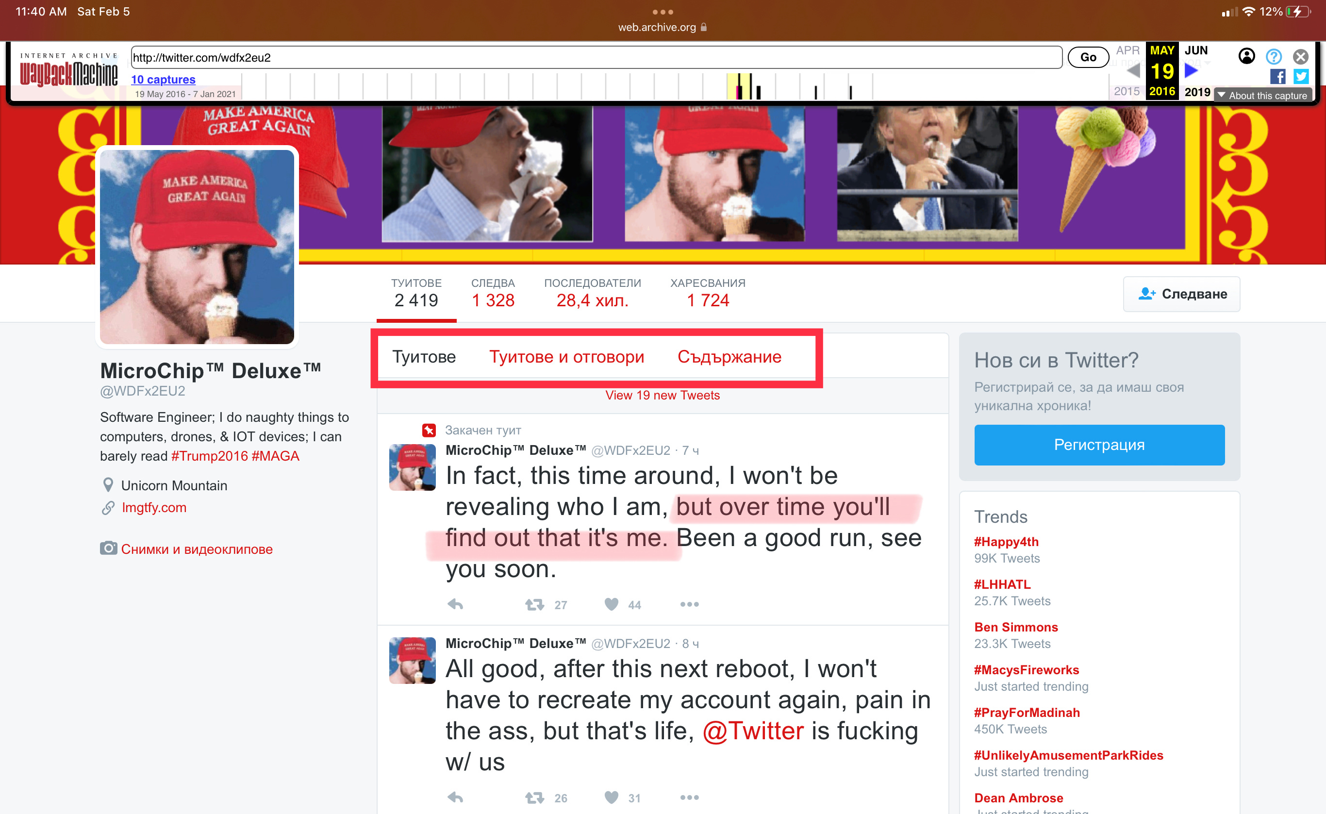The height and width of the screenshot is (814, 1326).
Task: Click highlighted 2016 capture on timeline
Action: (x=738, y=87)
